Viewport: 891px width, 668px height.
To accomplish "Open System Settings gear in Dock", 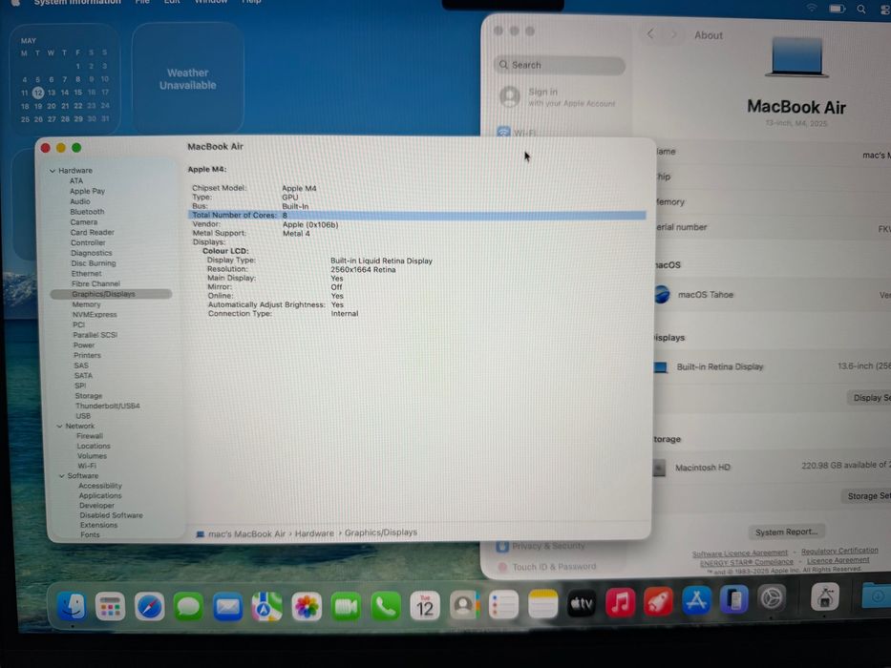I will click(x=771, y=598).
